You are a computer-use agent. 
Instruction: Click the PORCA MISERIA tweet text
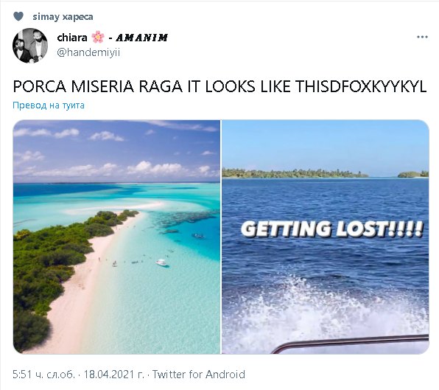point(219,86)
